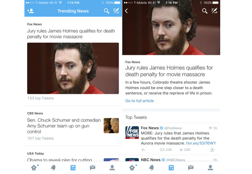Tap the 'Top Tweets' section heading

click(x=136, y=117)
